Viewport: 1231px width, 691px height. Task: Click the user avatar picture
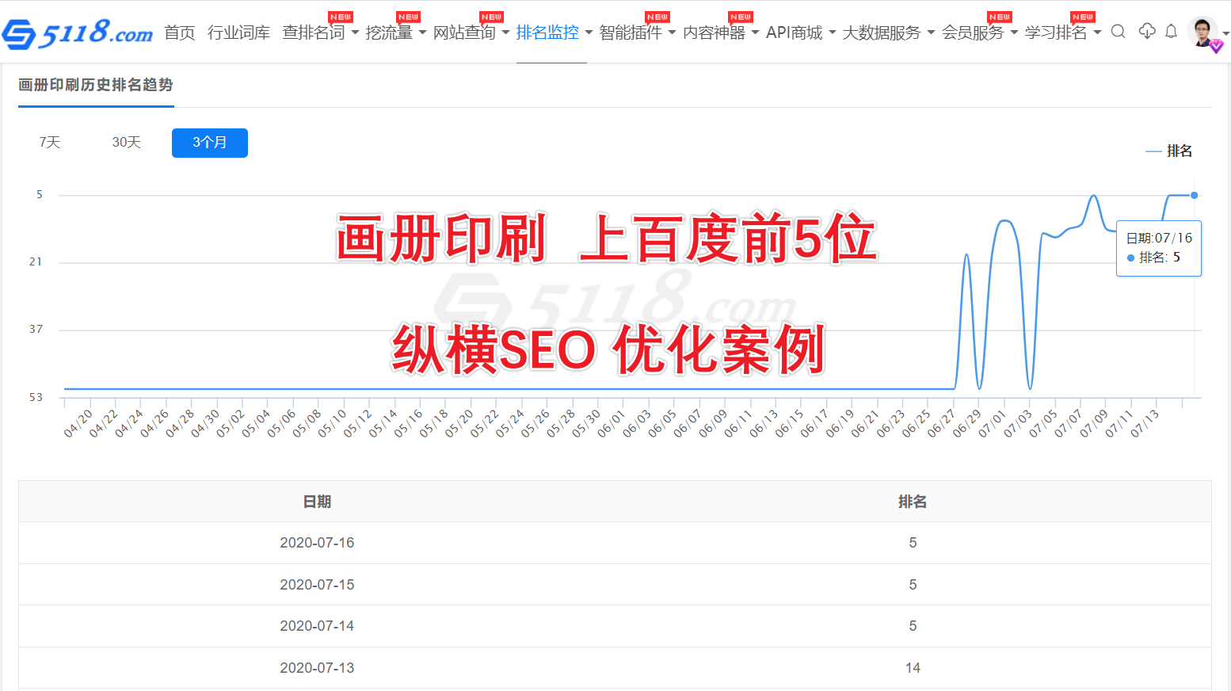point(1202,32)
